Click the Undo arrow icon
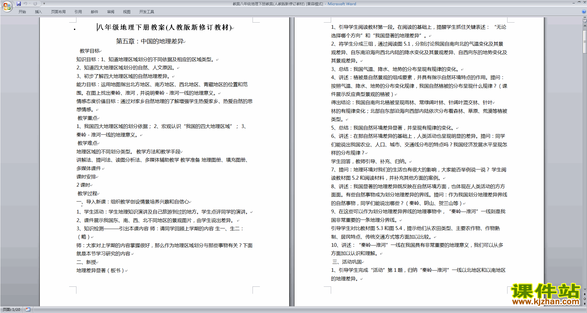 25,4
